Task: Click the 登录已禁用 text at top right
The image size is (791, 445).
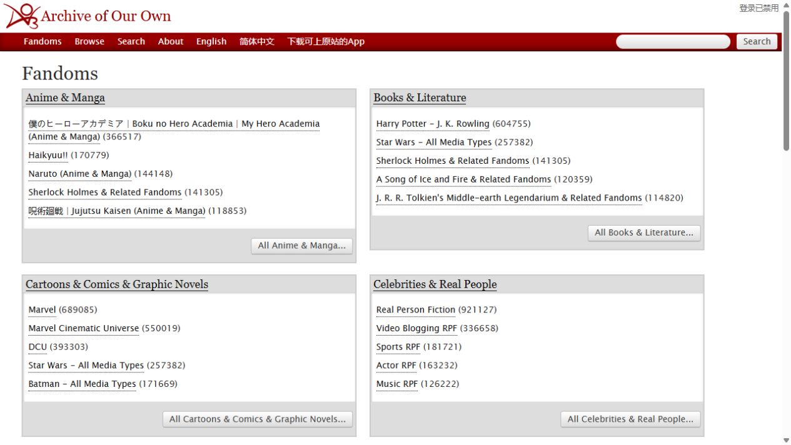Action: pyautogui.click(x=759, y=8)
